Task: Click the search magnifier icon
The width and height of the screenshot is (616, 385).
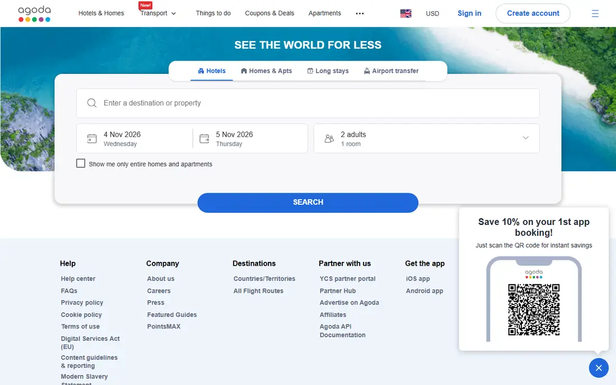Action: coord(92,103)
